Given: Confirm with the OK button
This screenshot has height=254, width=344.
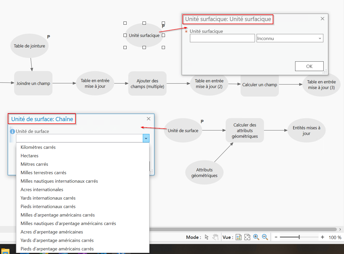Looking at the screenshot, I should tap(309, 66).
